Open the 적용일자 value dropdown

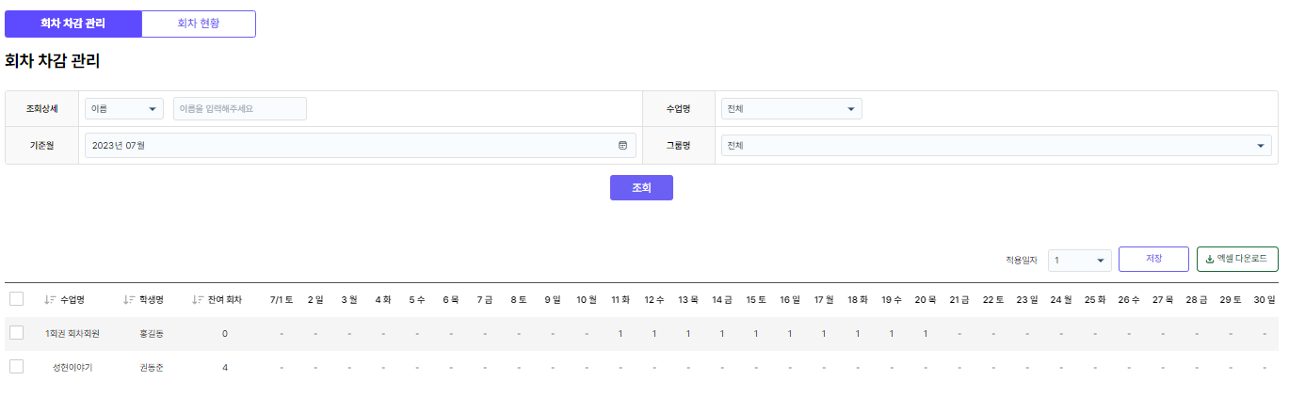(x=1079, y=260)
